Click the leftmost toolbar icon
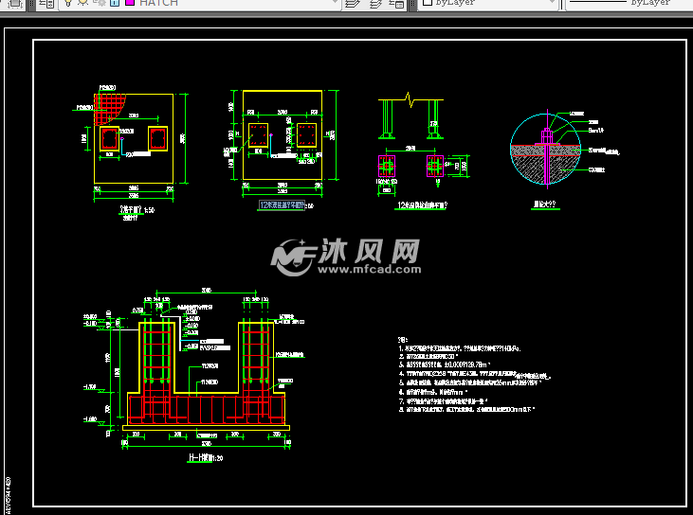693x515 pixels. pos(14,4)
